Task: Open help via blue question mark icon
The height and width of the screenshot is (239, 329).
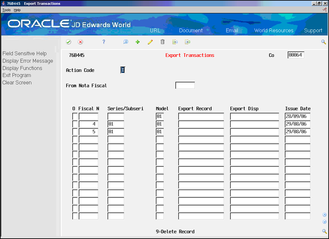Action: pos(104,42)
